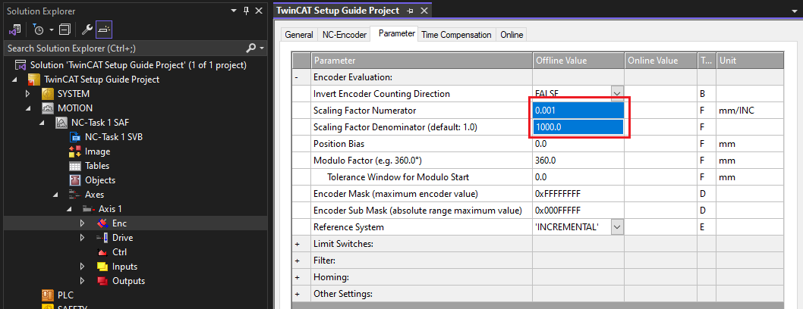Switch to the General tab
Image resolution: width=803 pixels, height=309 pixels.
pos(299,35)
